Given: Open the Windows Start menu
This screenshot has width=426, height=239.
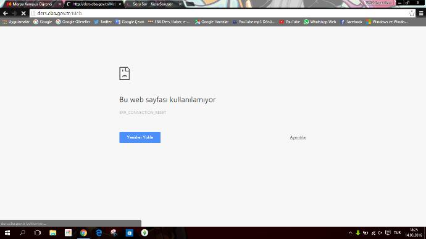Looking at the screenshot, I should [x=7, y=233].
